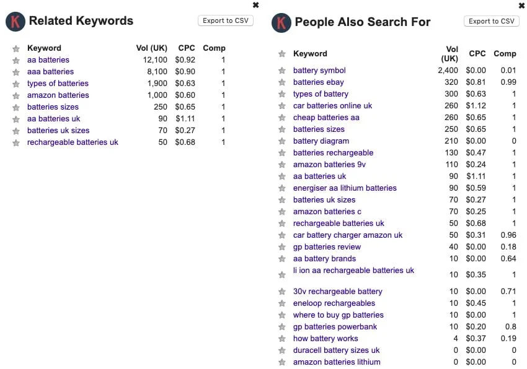Screen dimensions: 527x369
Task: Star 'batteries uk sizes' in Related Keywords
Action: point(15,131)
